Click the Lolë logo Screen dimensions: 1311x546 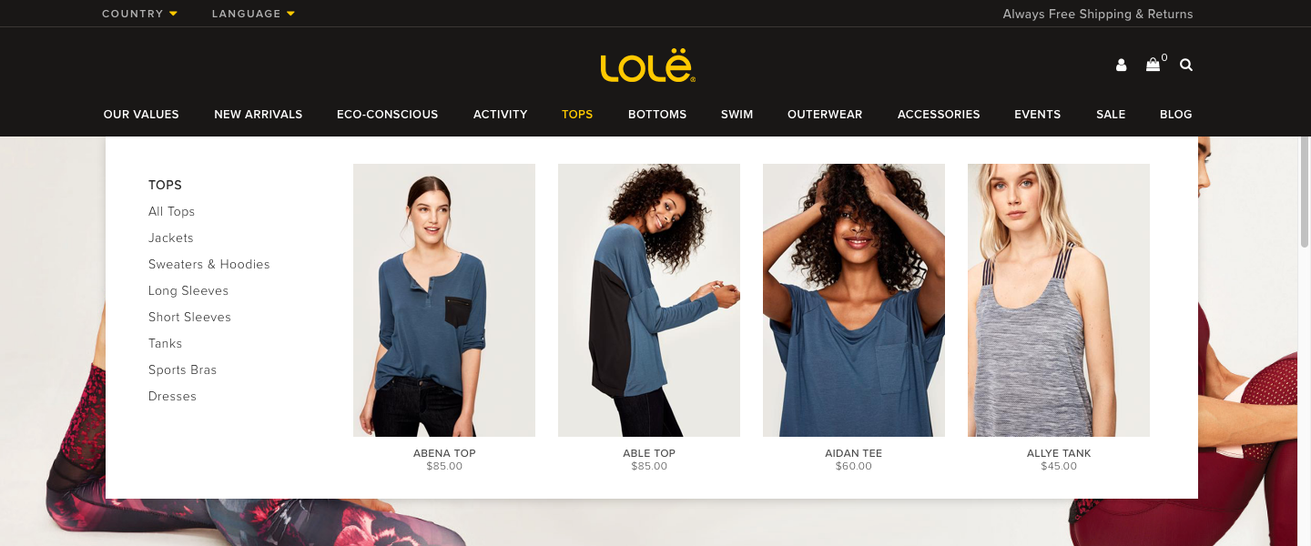[x=648, y=67]
